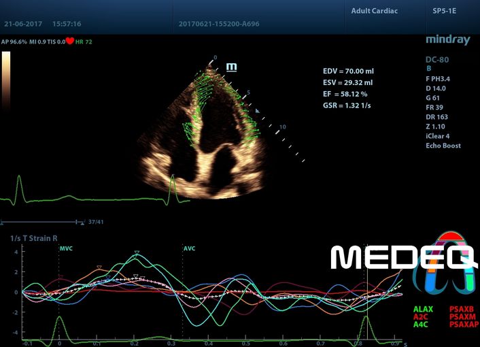Click the red heart rate icon
The image size is (480, 347).
(x=69, y=41)
